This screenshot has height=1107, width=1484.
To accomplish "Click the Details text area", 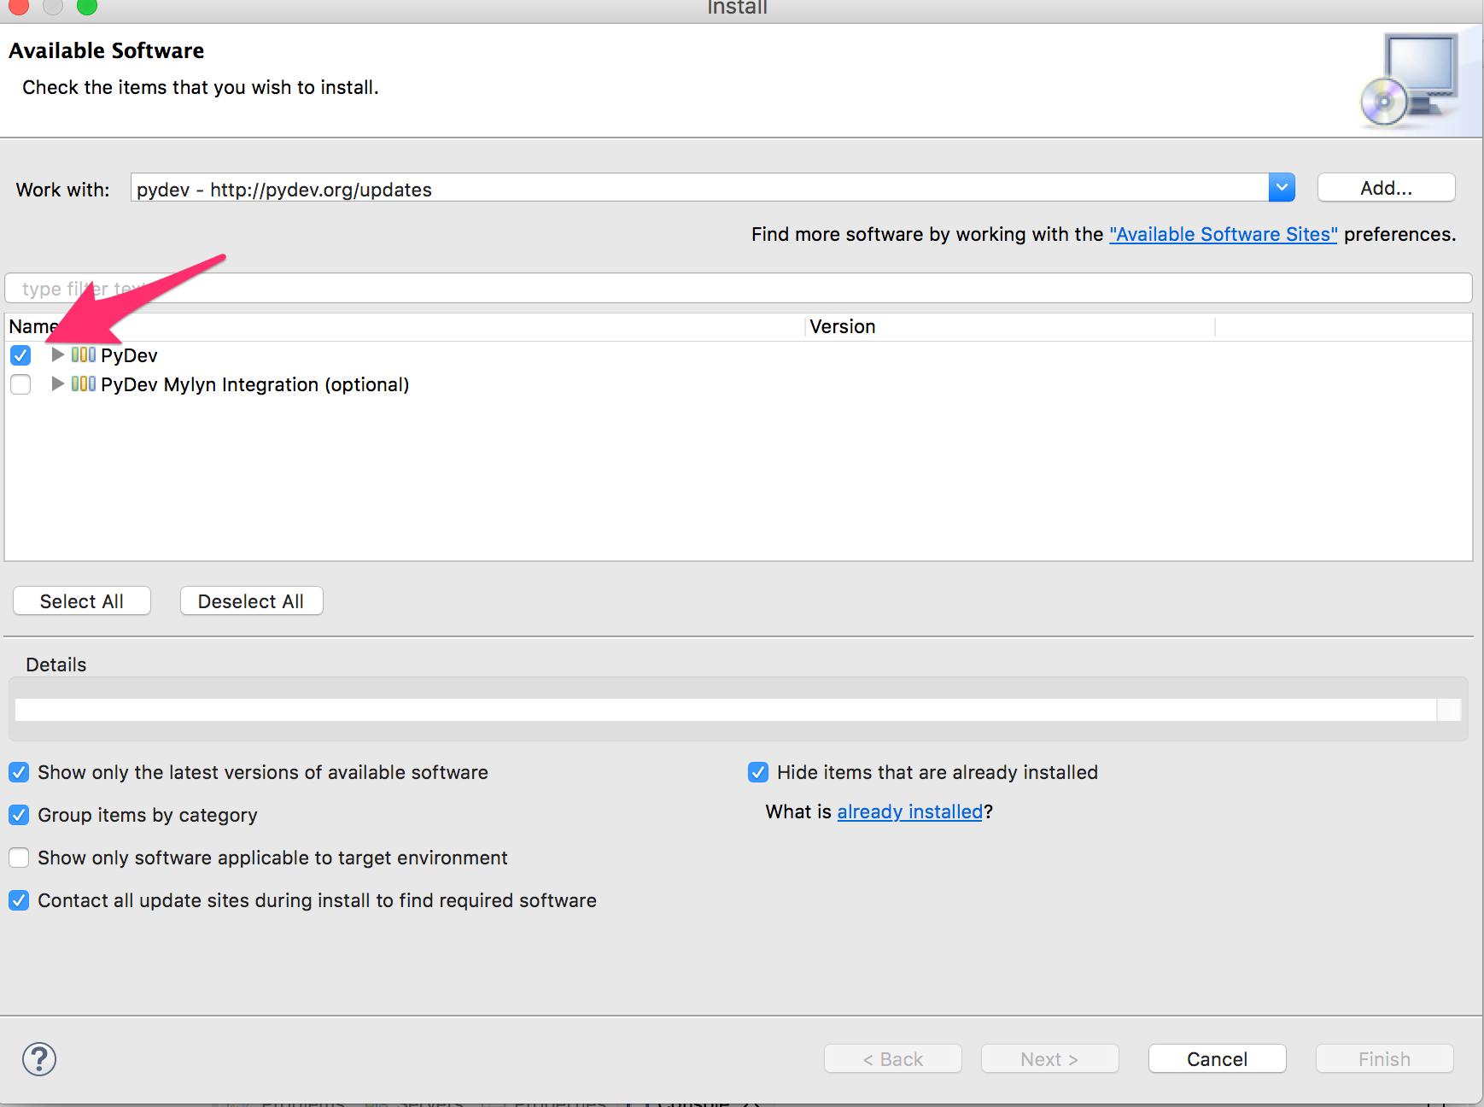I will [726, 709].
